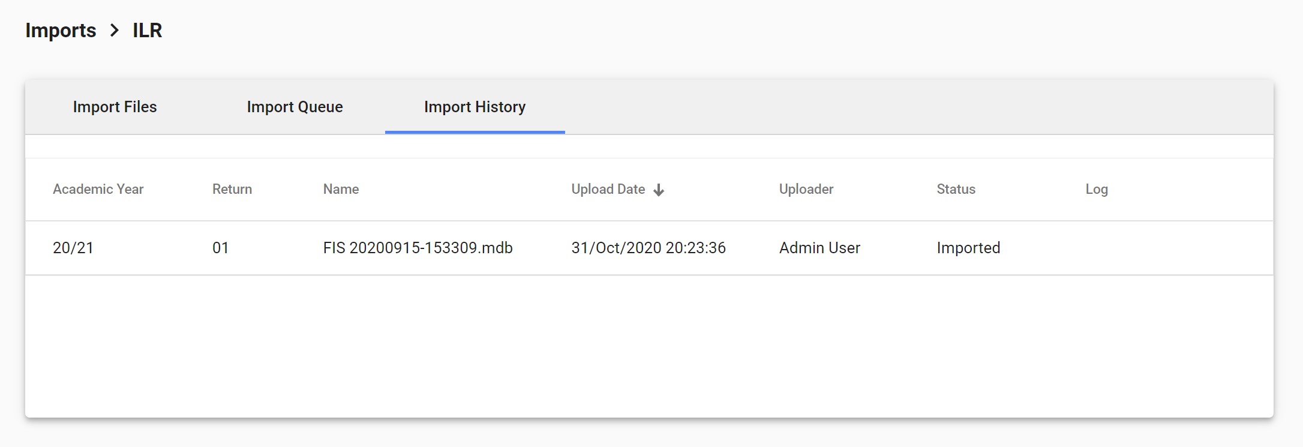Click the Upload Date column header text
The width and height of the screenshot is (1303, 447).
608,189
